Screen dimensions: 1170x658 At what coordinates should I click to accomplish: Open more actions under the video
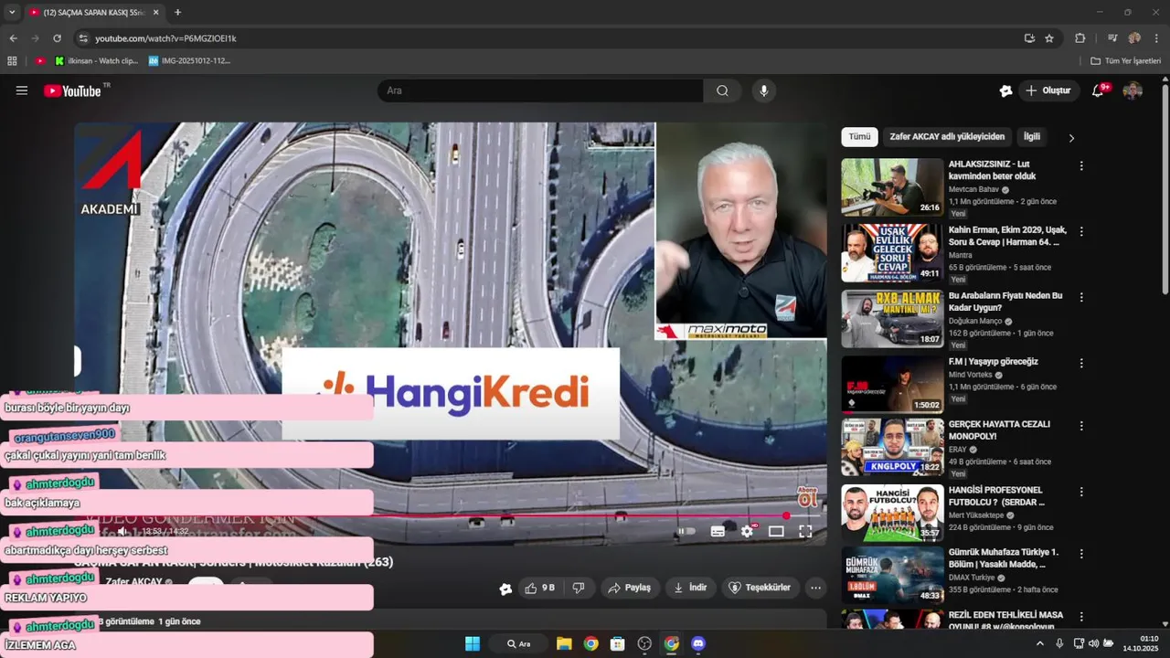coord(815,588)
